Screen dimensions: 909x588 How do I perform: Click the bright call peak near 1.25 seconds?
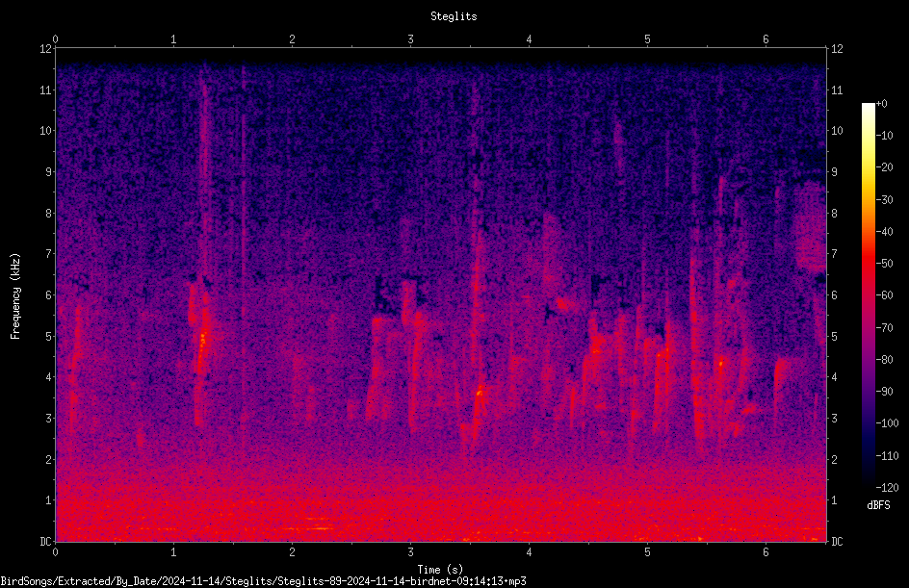click(202, 337)
